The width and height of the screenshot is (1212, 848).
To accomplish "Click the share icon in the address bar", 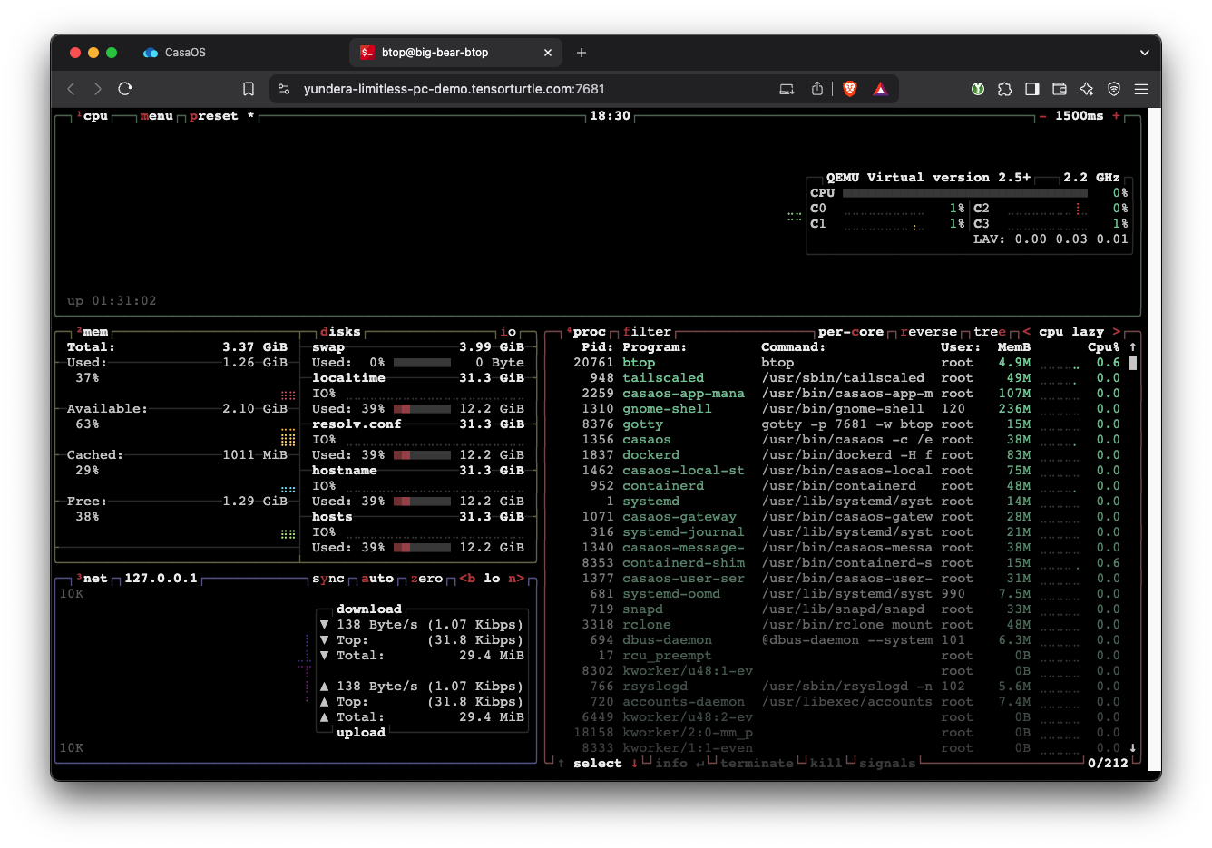I will [x=817, y=89].
